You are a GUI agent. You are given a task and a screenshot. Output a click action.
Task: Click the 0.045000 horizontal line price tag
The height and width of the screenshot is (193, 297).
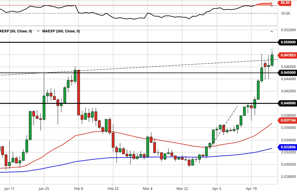click(x=287, y=73)
